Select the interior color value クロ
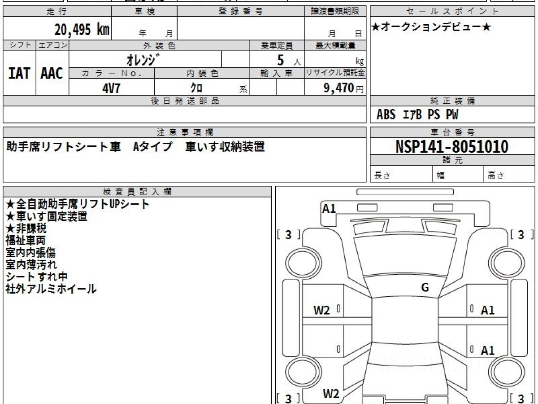Viewport: 538px width, 404px height. tap(196, 88)
